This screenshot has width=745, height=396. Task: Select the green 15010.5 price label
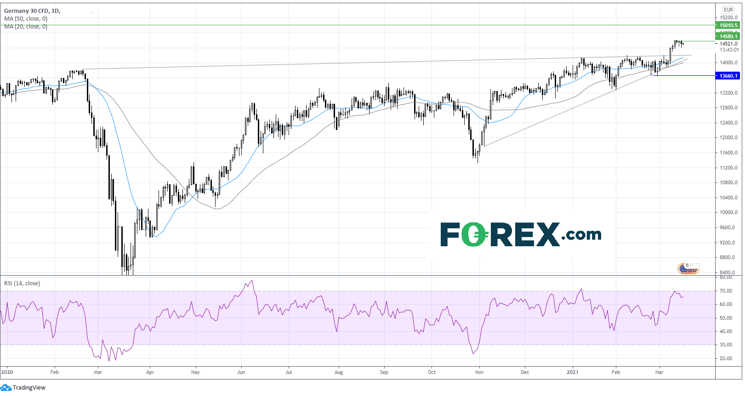click(x=728, y=25)
